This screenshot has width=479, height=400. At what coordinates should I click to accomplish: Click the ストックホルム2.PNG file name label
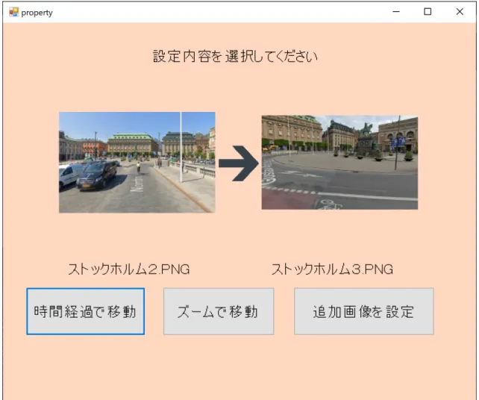coord(128,269)
